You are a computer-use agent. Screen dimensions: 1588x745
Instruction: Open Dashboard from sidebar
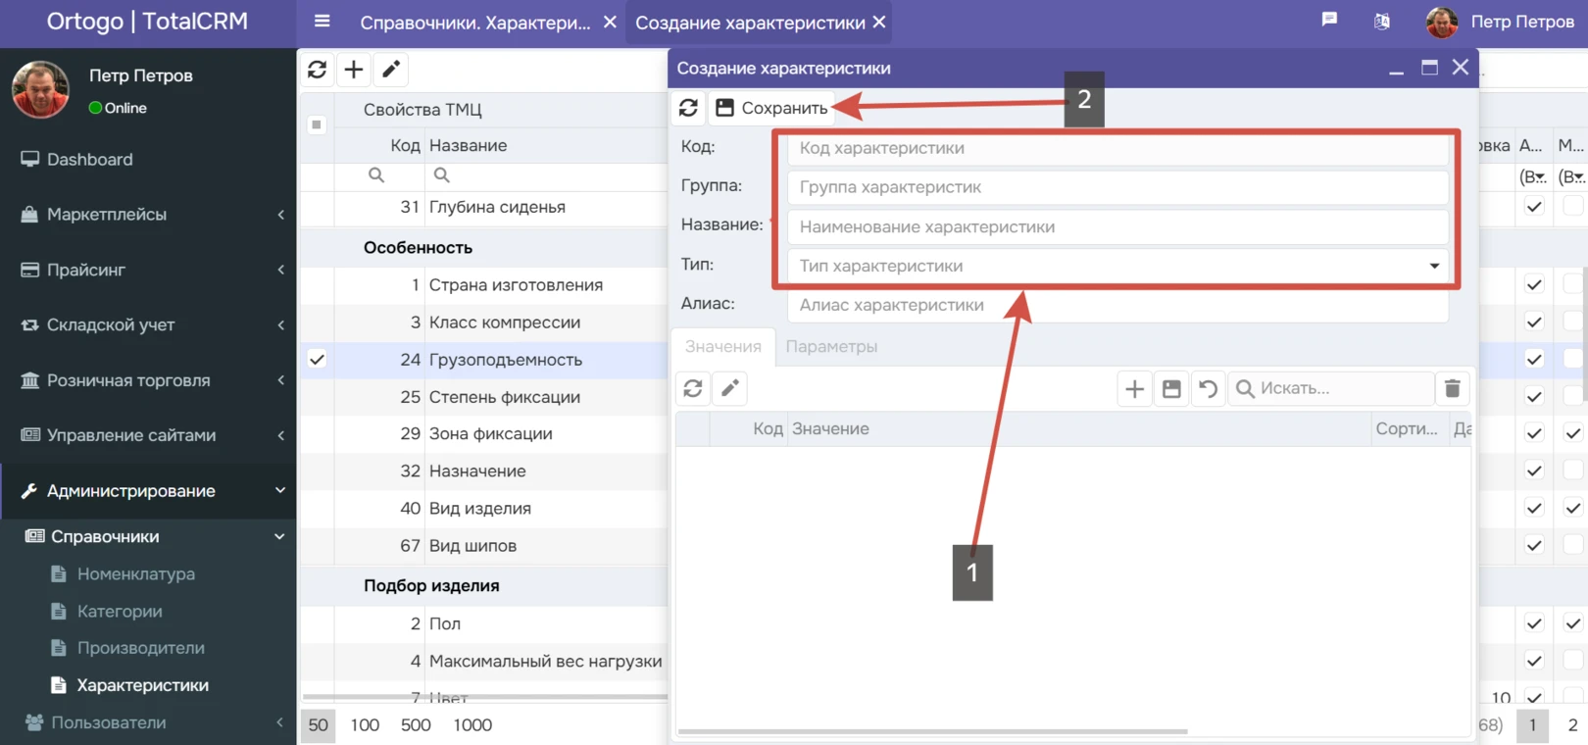pos(148,159)
